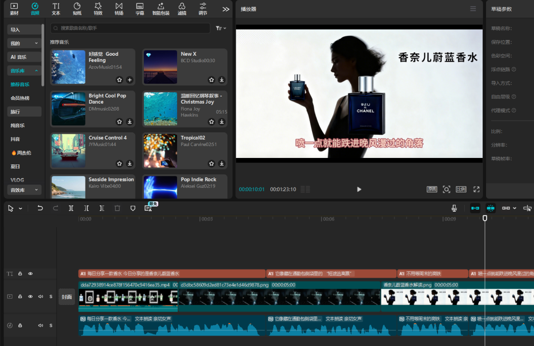Enter fullscreen preview in the player
Screen dimensions: 534x346
point(476,189)
